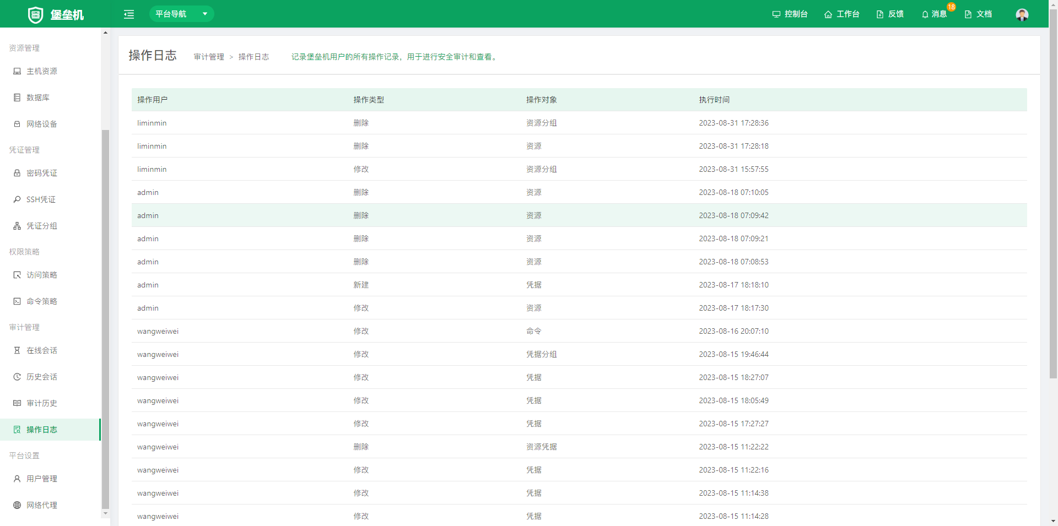
Task: Click the timestamp 2023-08-31 15:57:55
Action: click(733, 169)
